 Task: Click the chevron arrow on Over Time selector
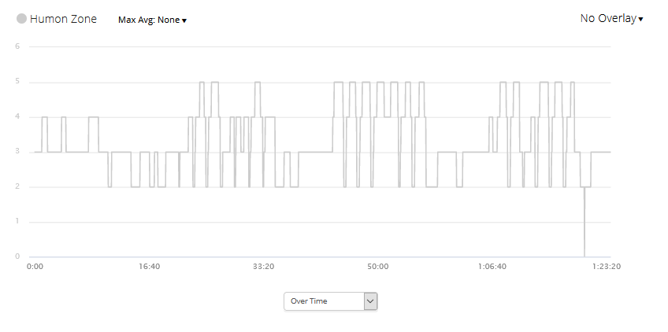click(x=370, y=301)
